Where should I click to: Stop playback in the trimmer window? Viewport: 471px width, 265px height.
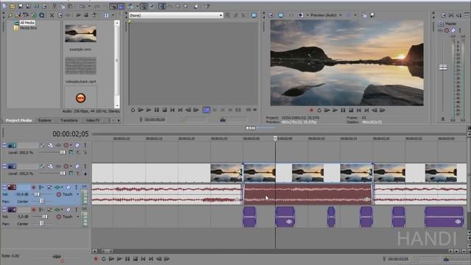tap(164, 110)
